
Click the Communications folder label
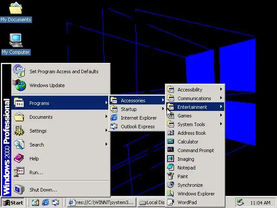pyautogui.click(x=194, y=98)
